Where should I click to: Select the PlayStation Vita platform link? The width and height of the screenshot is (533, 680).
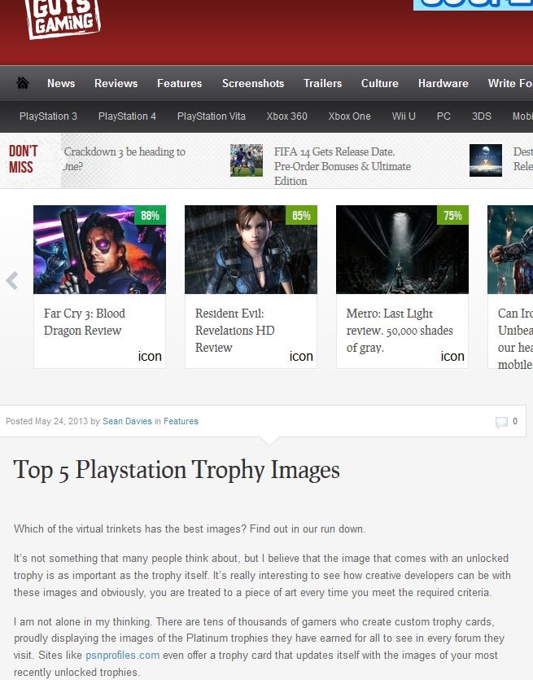pyautogui.click(x=211, y=116)
